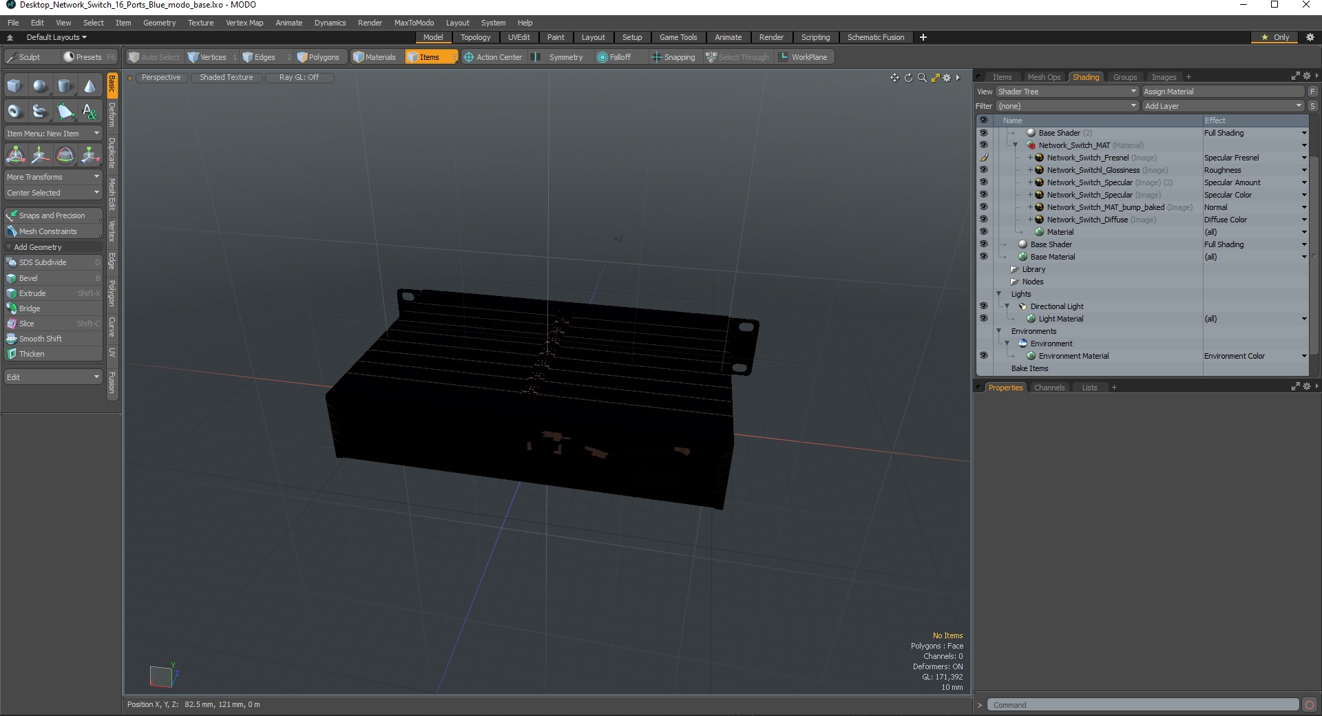1322x716 pixels.
Task: Open the Item Menu: New Item dropdown
Action: tap(53, 134)
